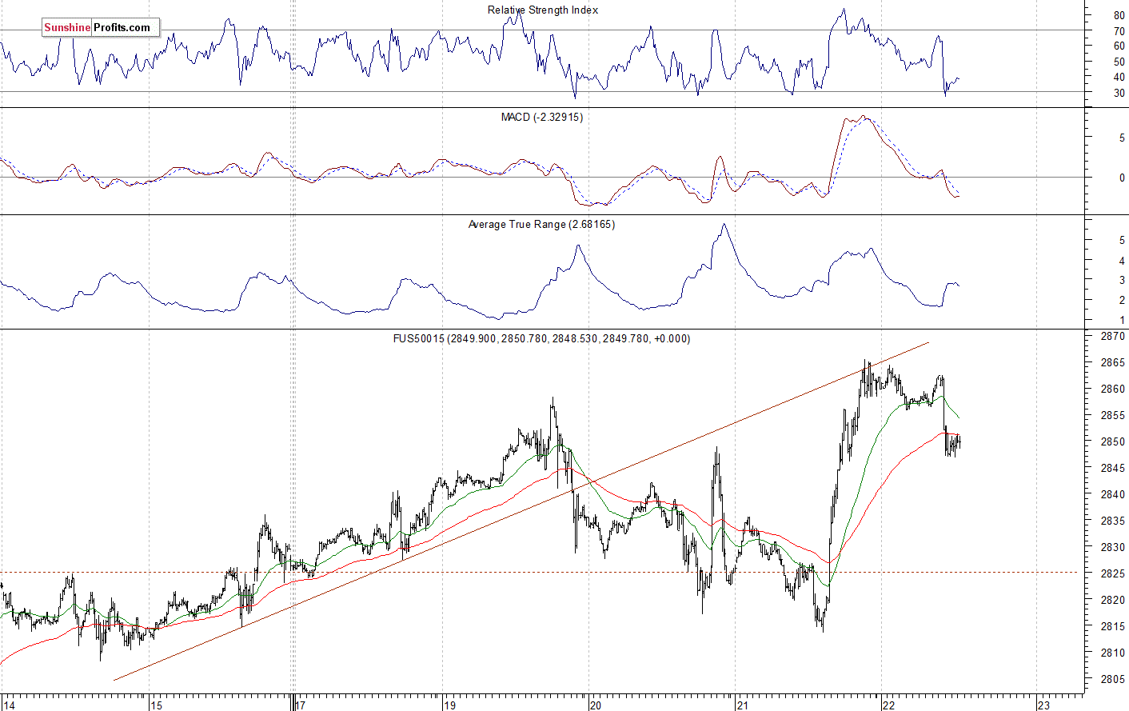This screenshot has width=1129, height=711.
Task: Select the MACD (-2.32915) label
Action: pyautogui.click(x=542, y=118)
